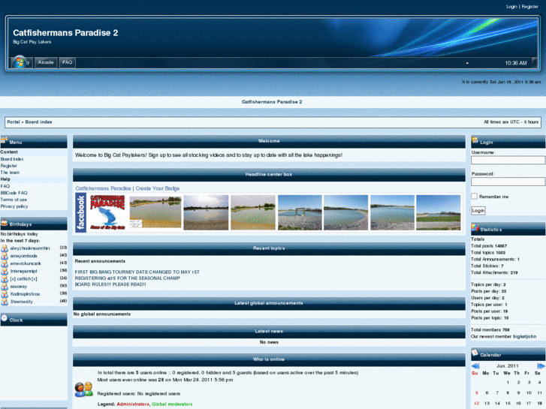Click the Calendar panel icon
The image size is (546, 409).
click(x=475, y=353)
